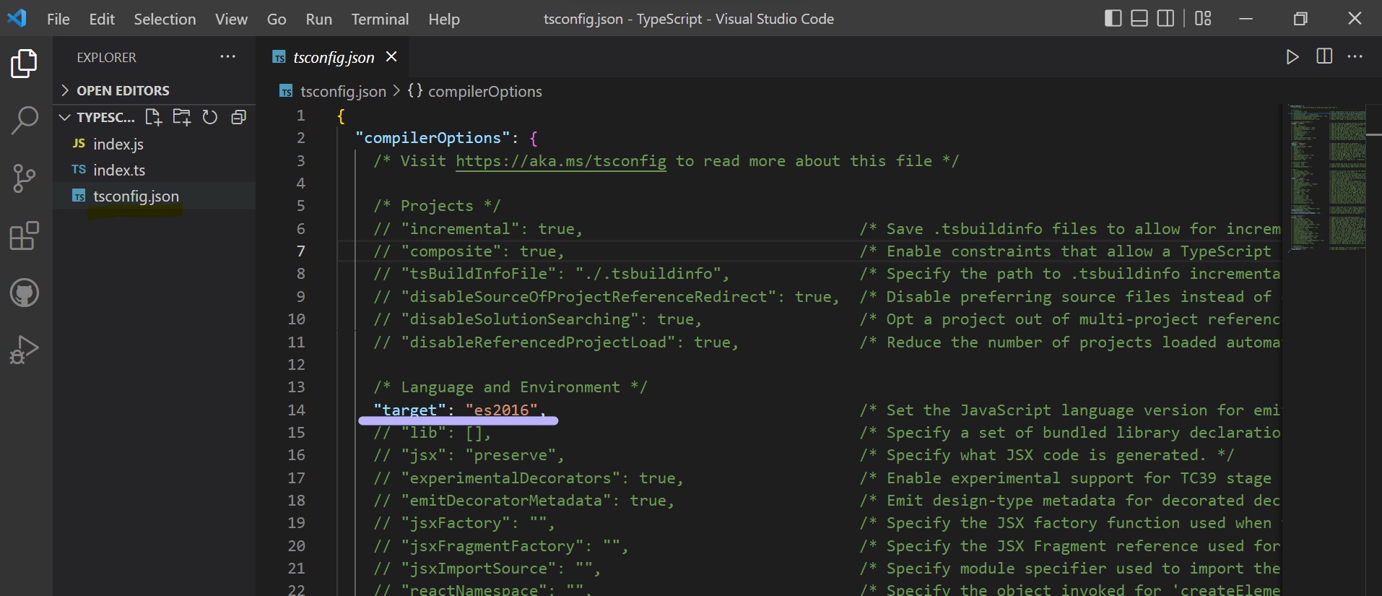1382x596 pixels.
Task: Toggle the bottom panel layout button
Action: tap(1139, 19)
